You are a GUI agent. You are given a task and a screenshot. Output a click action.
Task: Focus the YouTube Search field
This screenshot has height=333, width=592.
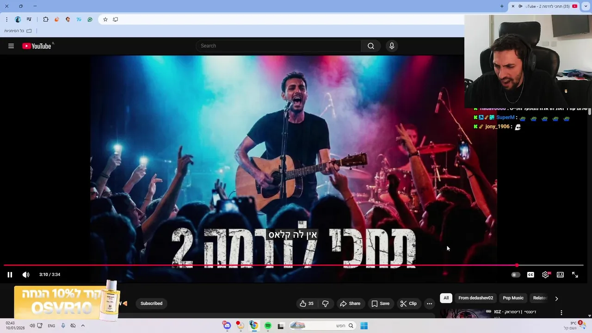[278, 46]
